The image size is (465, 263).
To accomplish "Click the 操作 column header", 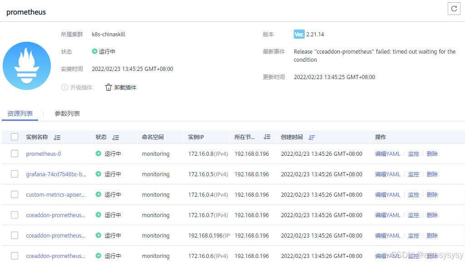I will [381, 137].
